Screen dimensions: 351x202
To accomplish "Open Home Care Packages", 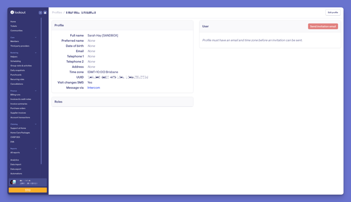I will [x=20, y=133].
